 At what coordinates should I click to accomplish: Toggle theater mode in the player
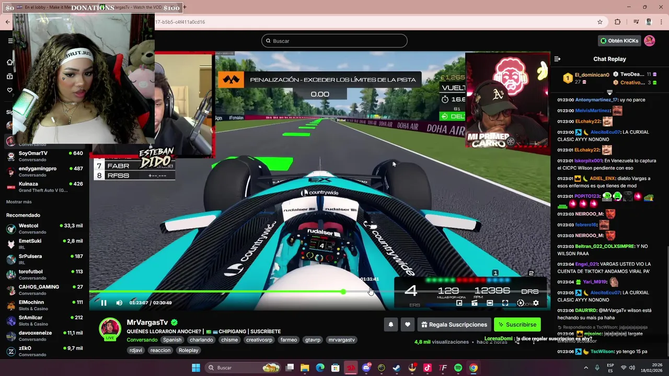point(490,303)
